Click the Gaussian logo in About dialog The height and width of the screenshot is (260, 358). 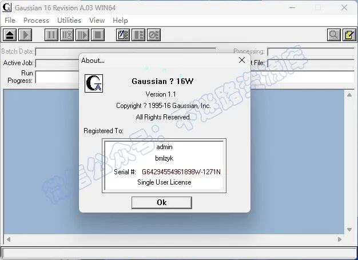point(94,83)
